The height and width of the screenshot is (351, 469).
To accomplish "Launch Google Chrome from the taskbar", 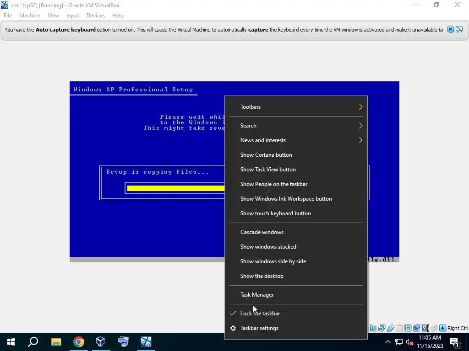I will 78,342.
